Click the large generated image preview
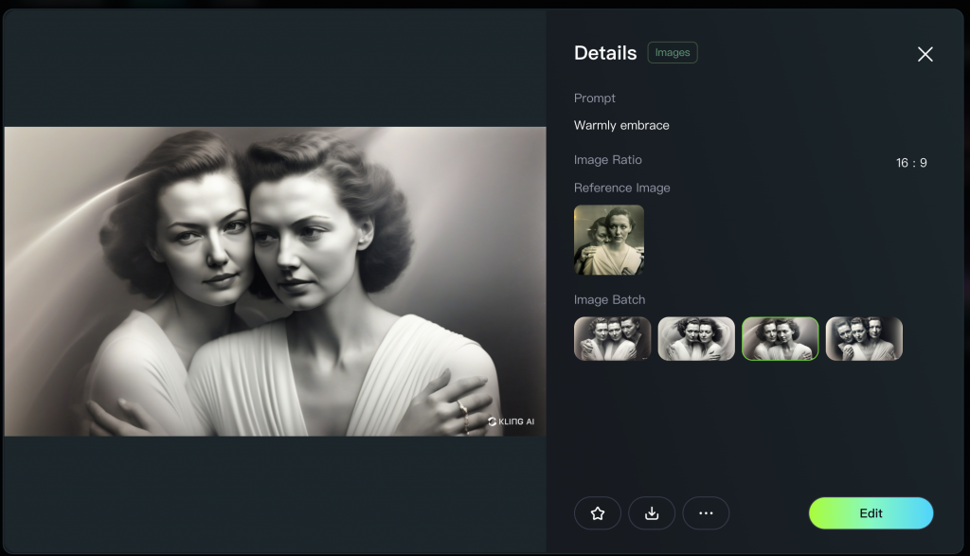The height and width of the screenshot is (556, 970). (x=276, y=281)
